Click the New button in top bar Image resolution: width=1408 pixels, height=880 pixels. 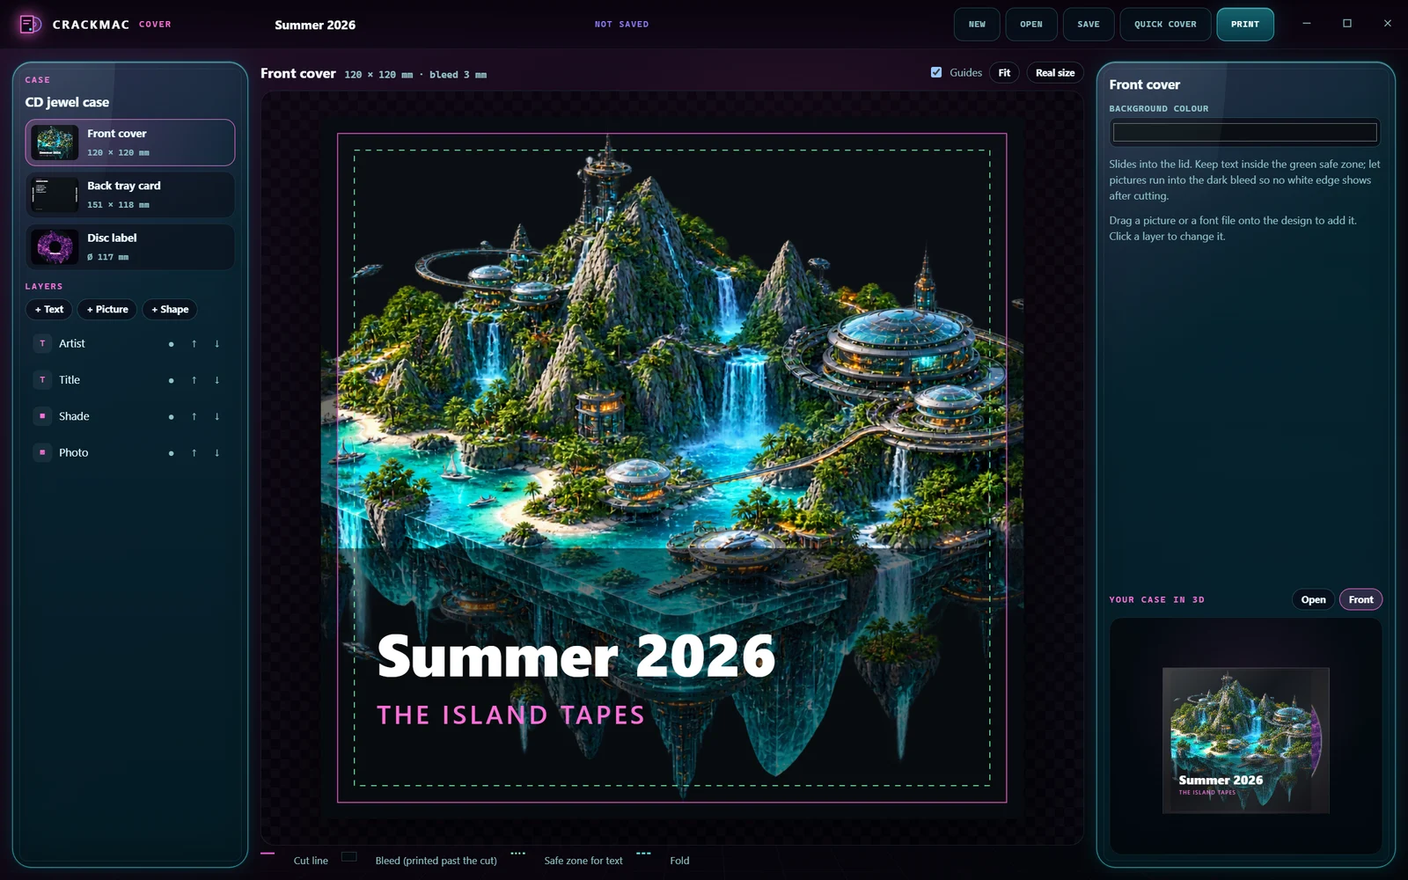(x=977, y=25)
